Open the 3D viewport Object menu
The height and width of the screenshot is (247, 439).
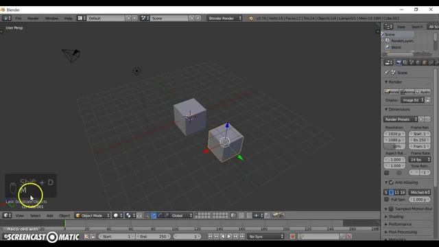64,215
